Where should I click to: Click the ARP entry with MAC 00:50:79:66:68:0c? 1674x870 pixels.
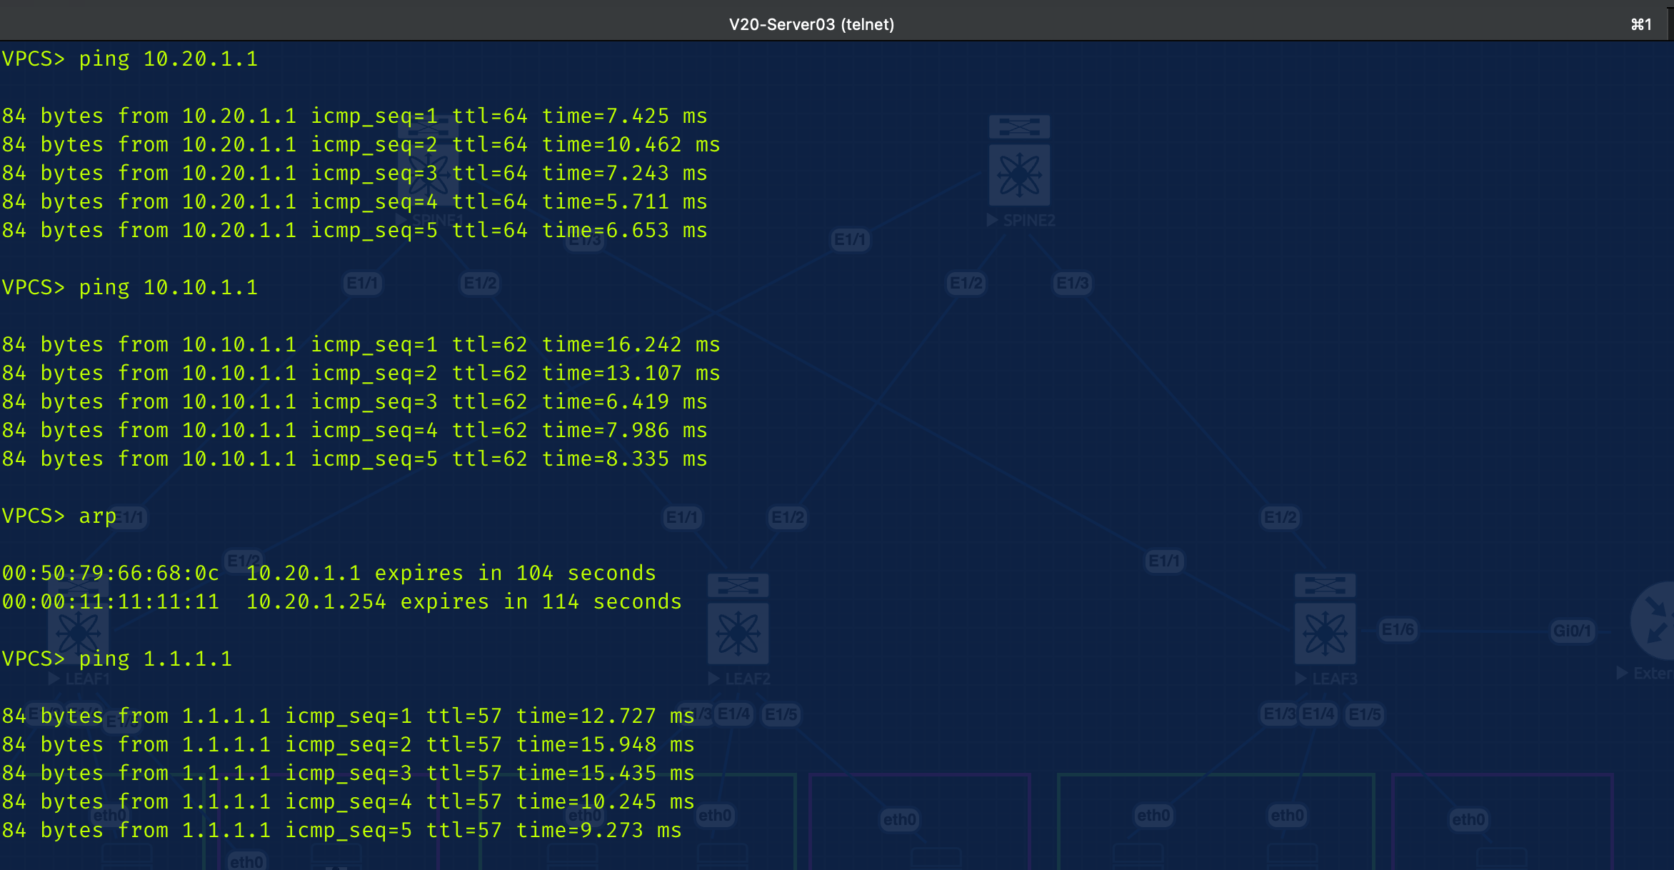coord(329,573)
